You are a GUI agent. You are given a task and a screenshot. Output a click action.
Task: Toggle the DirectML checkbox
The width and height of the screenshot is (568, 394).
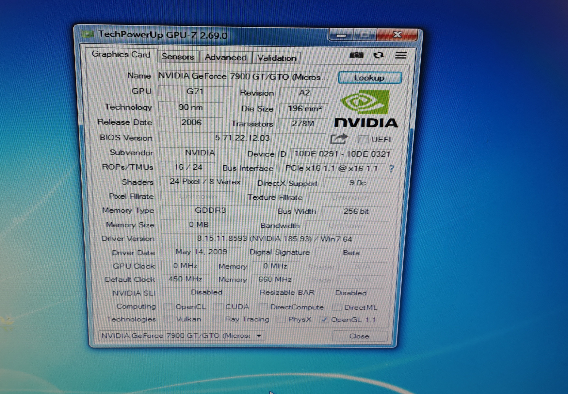click(x=337, y=307)
